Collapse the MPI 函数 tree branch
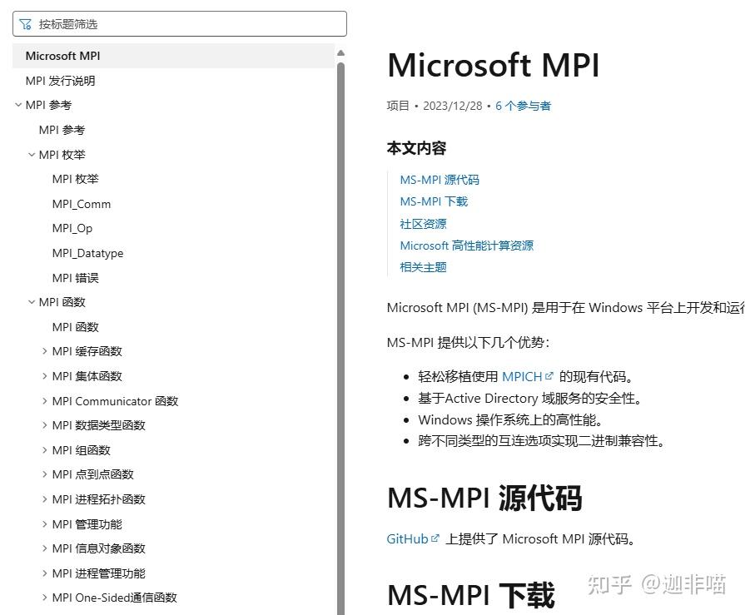 32,301
